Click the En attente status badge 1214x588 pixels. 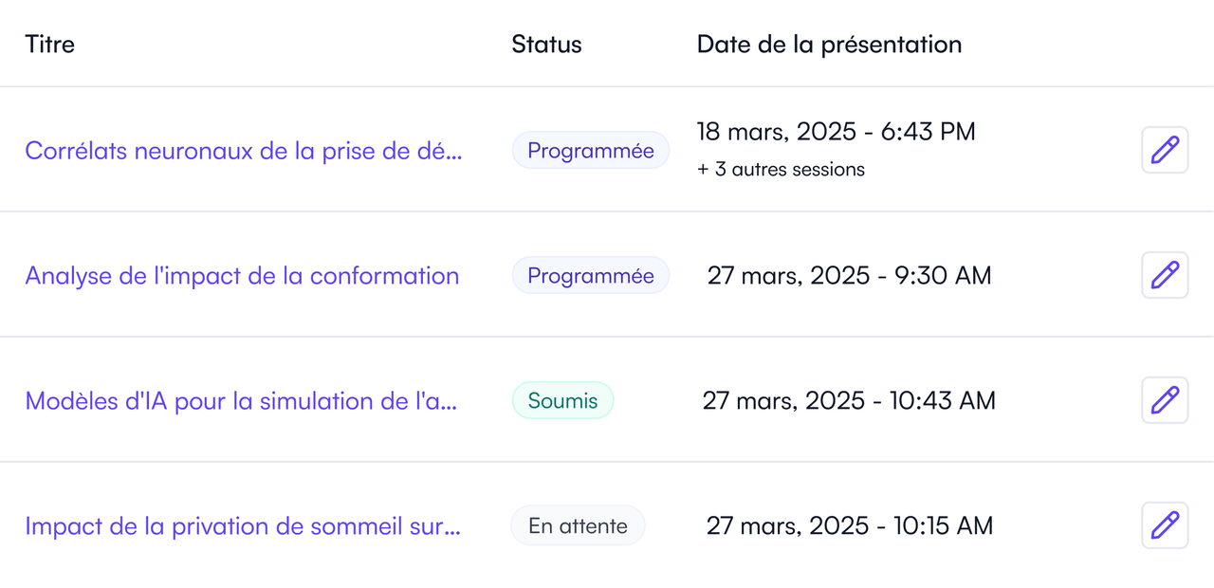[x=578, y=525]
